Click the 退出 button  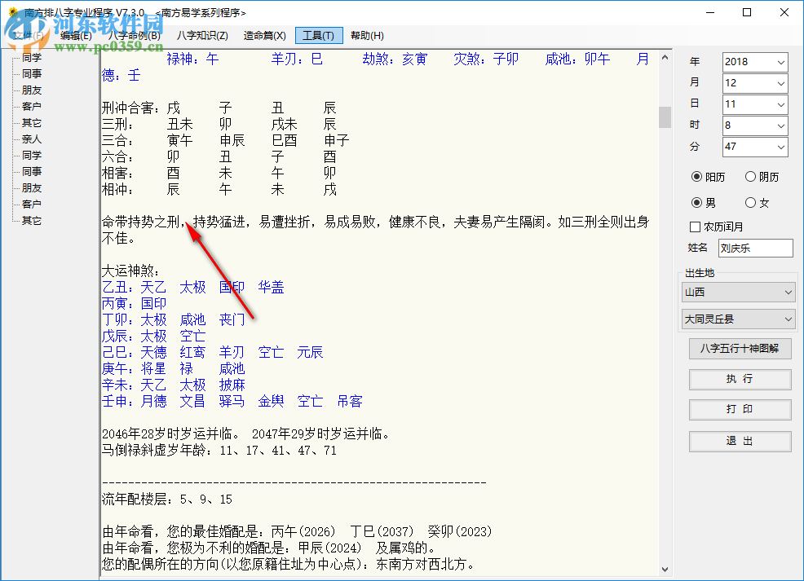click(x=740, y=441)
